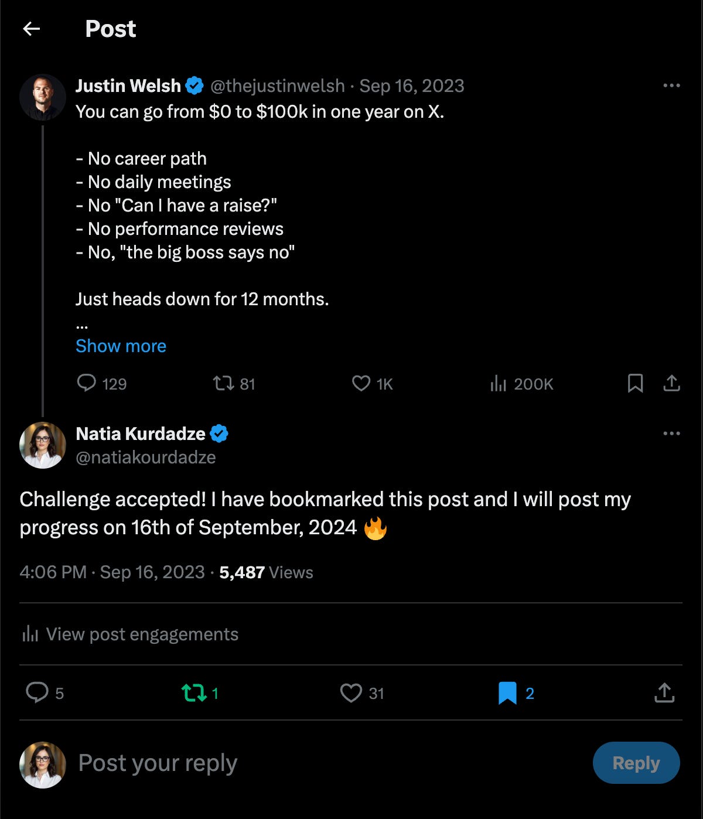Remove the blue bookmark on Natia's post
Viewport: 703px width, 819px height.
(507, 693)
